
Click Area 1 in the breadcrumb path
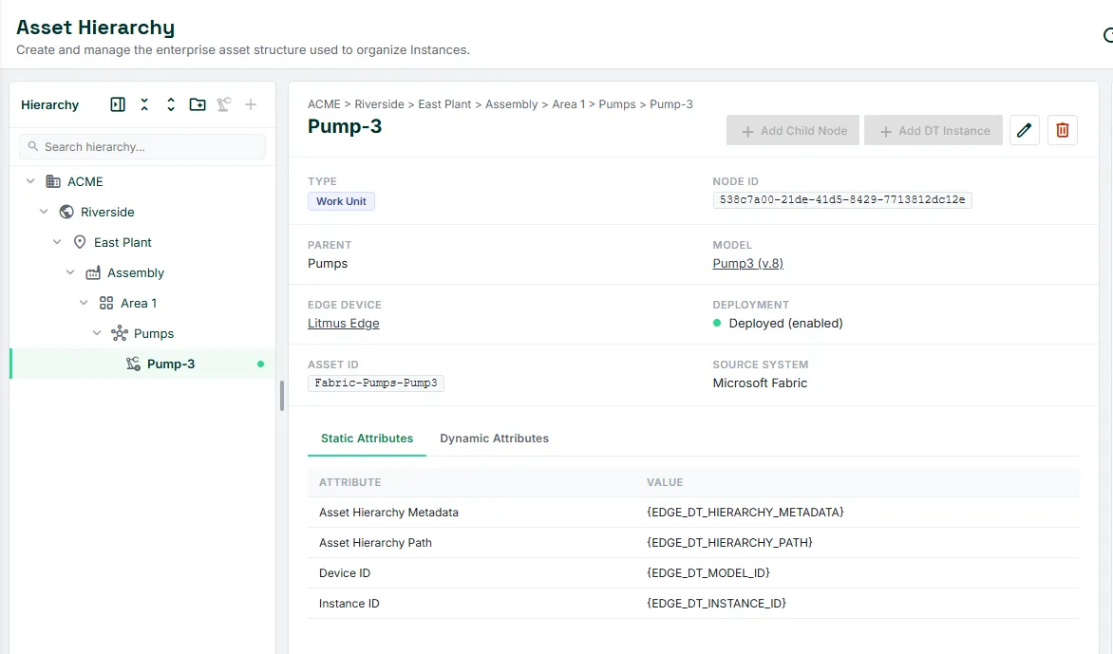[569, 104]
